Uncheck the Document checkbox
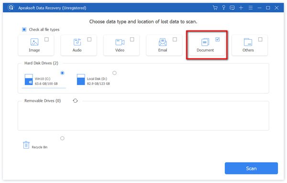This screenshot has width=287, height=183. [218, 39]
